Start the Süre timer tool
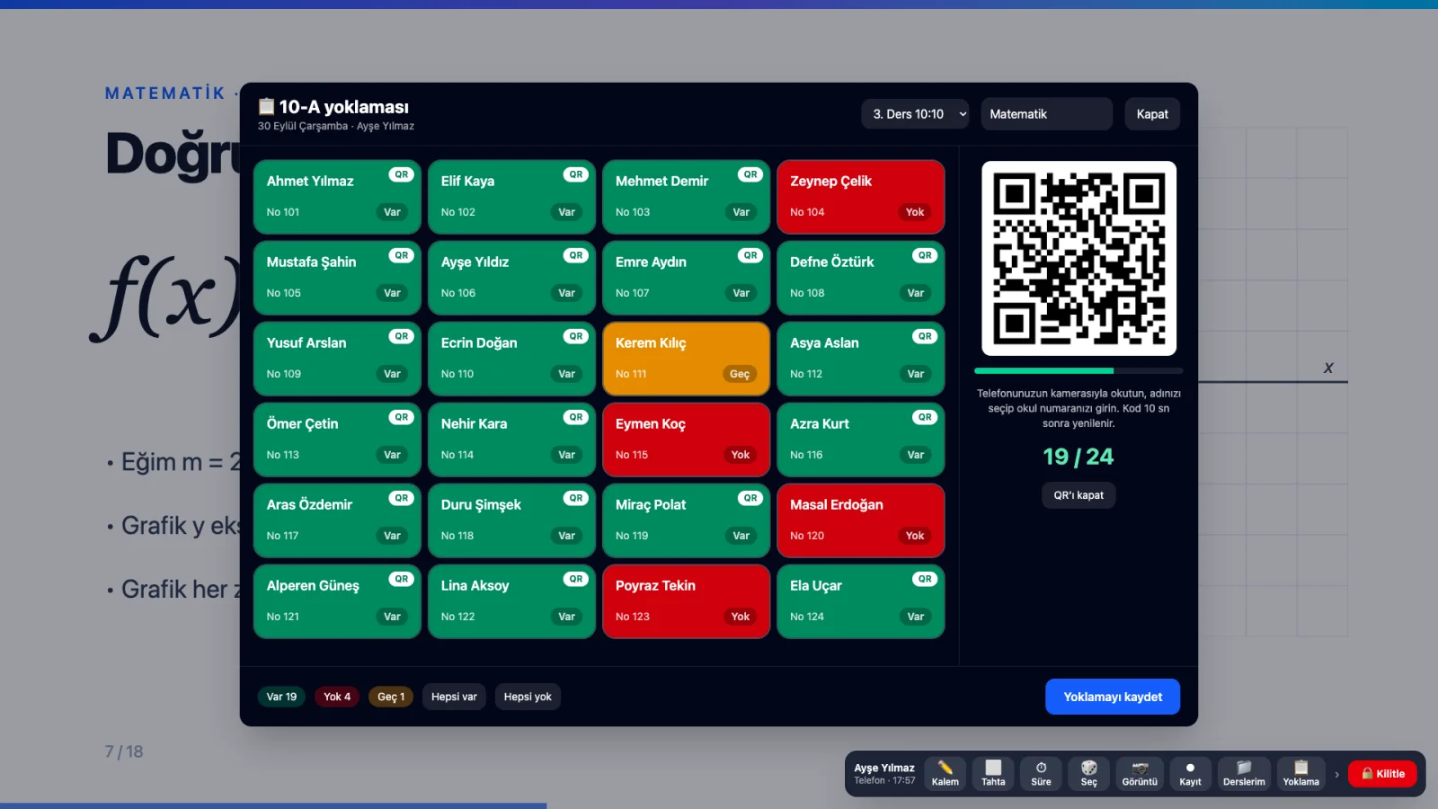The width and height of the screenshot is (1438, 809). tap(1041, 773)
